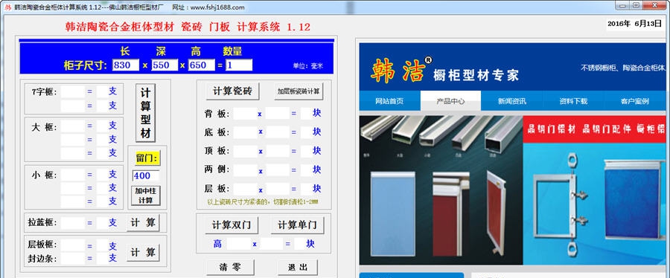The image size is (670, 278).
Task: Click the 长 field showing 830
Action: point(126,65)
